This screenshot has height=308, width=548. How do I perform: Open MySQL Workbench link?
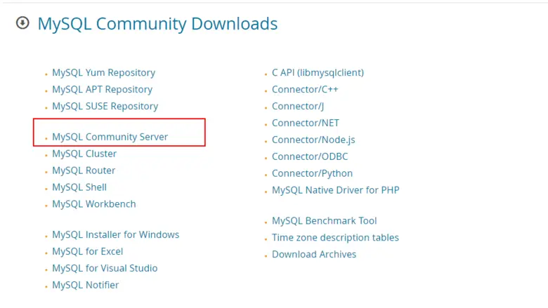(x=94, y=203)
